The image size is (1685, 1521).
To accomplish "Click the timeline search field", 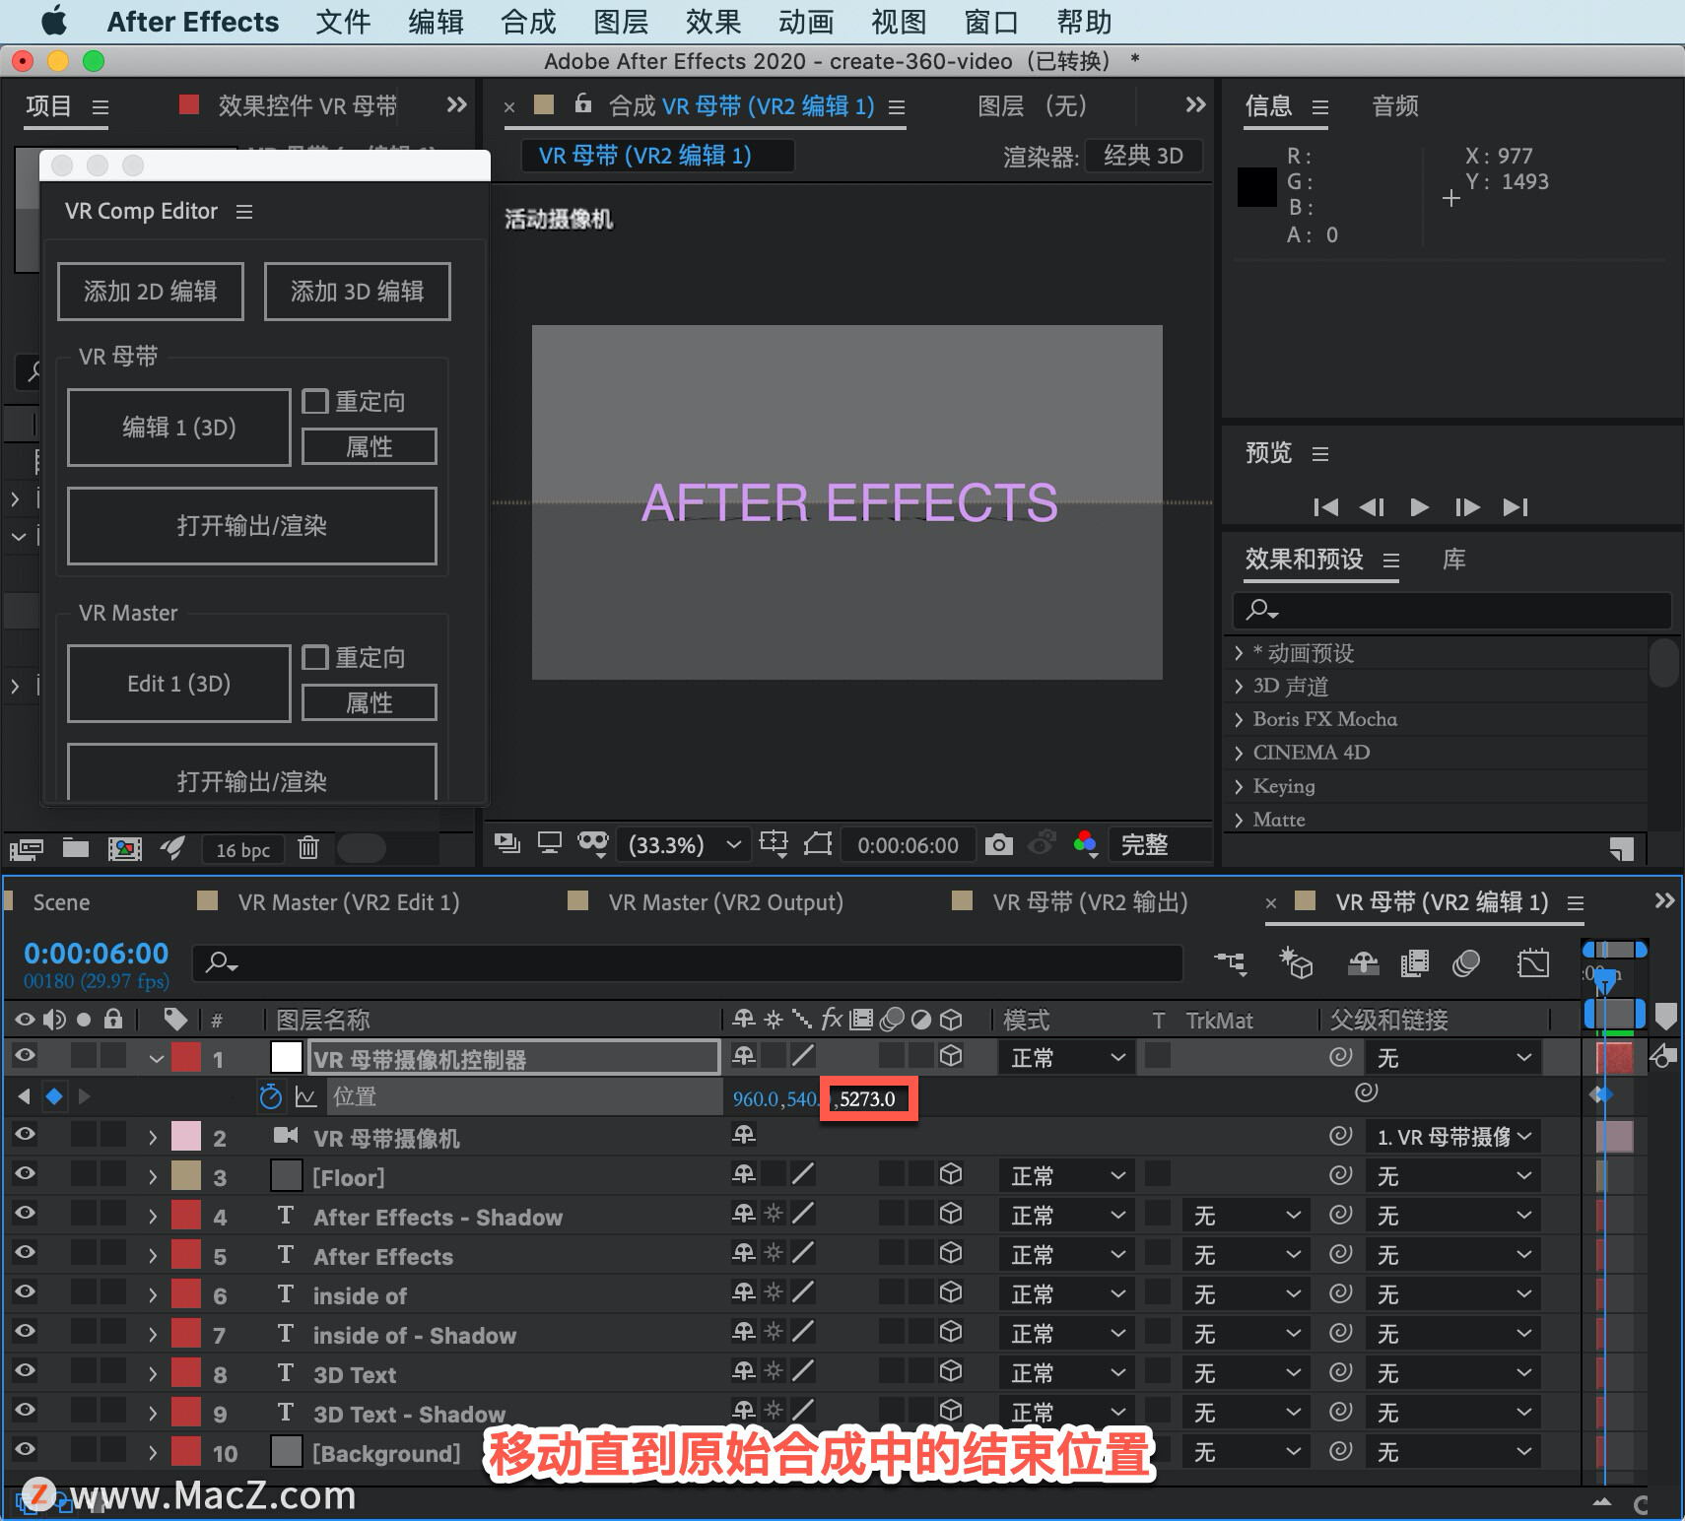I will [687, 962].
